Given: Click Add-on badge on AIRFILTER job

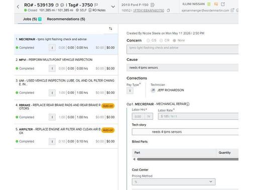Looking at the screenshot, I should [108, 130].
